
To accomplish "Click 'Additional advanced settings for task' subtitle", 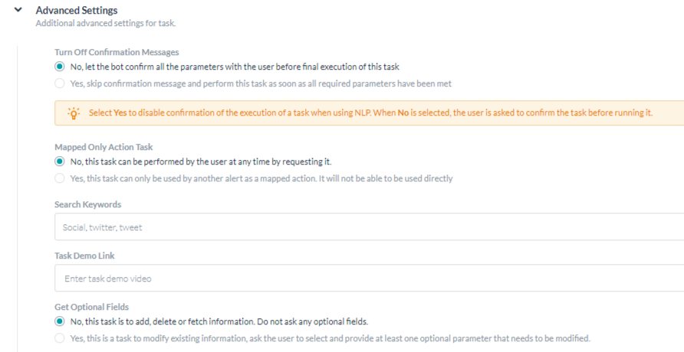I will pos(105,24).
